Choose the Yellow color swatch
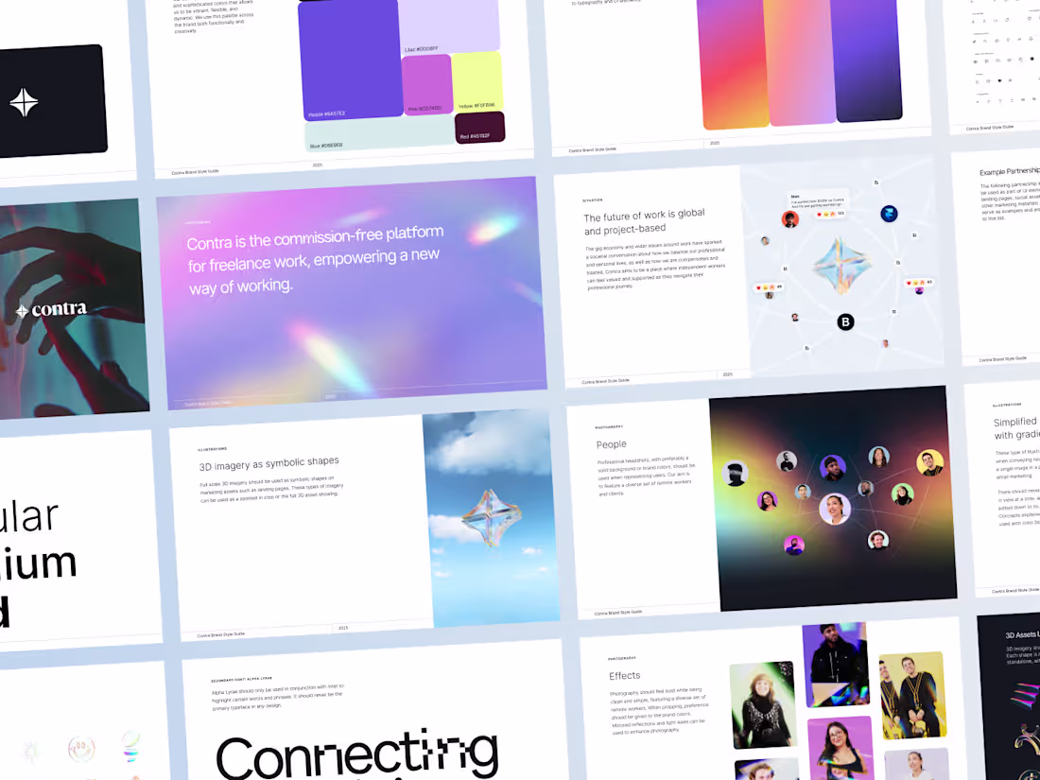The height and width of the screenshot is (780, 1040). (477, 81)
